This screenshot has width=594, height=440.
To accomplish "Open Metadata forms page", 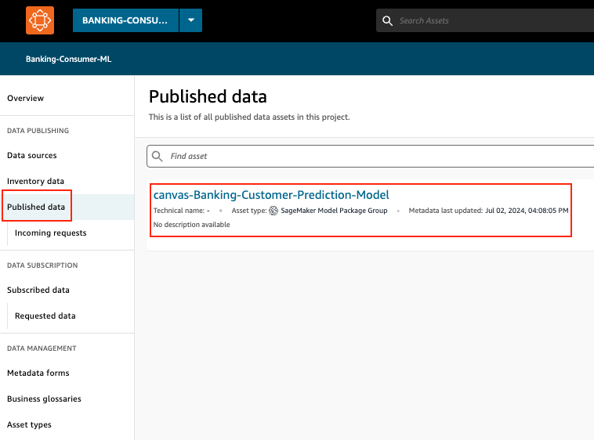I will coord(38,373).
